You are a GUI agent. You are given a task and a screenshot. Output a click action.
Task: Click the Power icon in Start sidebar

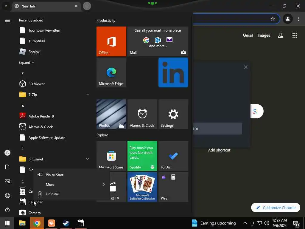(x=7, y=210)
